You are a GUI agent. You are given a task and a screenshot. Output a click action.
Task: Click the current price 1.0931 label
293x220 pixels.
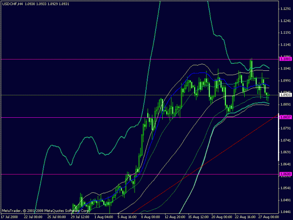[285, 95]
